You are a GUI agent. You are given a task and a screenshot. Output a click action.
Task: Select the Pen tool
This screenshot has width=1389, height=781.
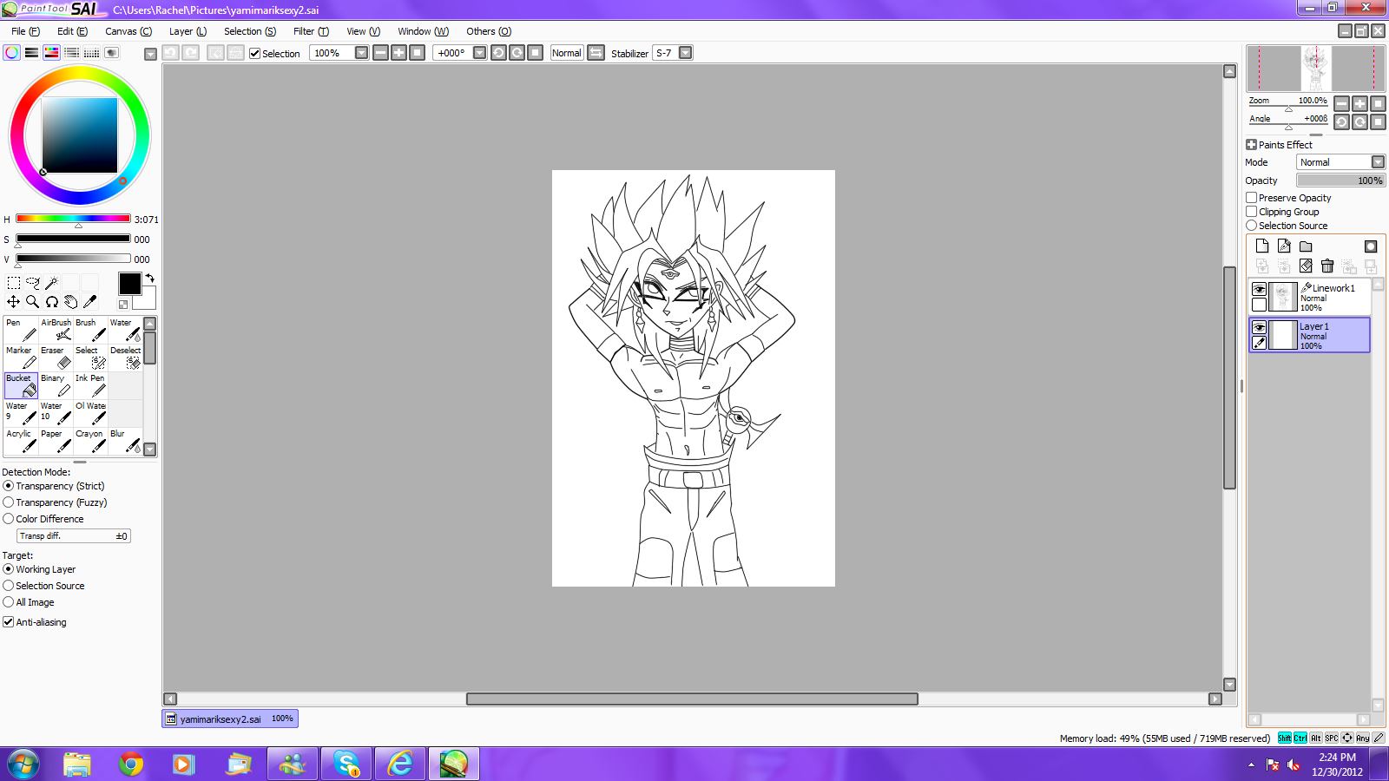(x=21, y=330)
